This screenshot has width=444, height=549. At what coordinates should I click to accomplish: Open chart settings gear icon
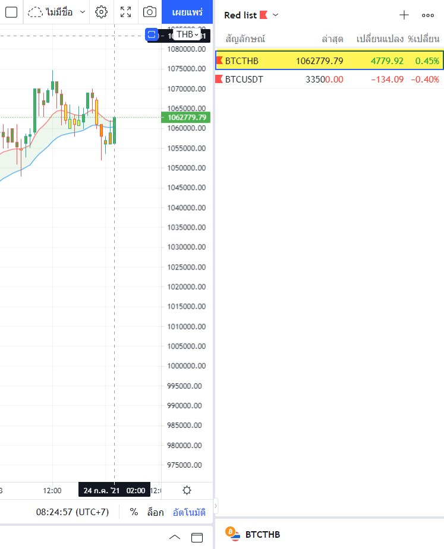[101, 12]
